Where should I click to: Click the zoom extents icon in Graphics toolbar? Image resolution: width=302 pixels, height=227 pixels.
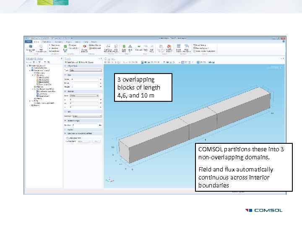coord(119,62)
